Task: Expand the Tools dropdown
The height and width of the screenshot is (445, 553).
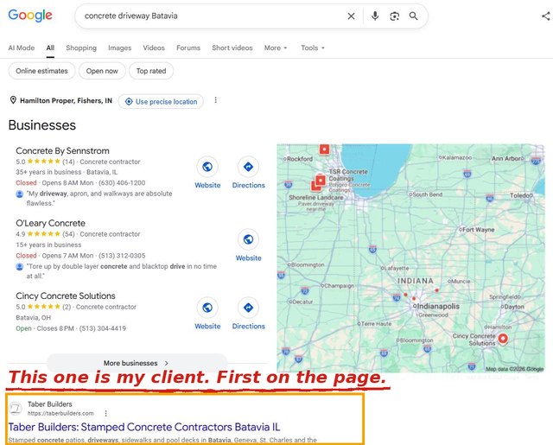Action: [x=313, y=48]
